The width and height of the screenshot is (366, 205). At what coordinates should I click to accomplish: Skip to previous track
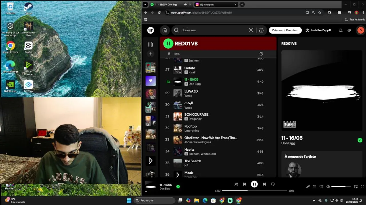(x=244, y=184)
